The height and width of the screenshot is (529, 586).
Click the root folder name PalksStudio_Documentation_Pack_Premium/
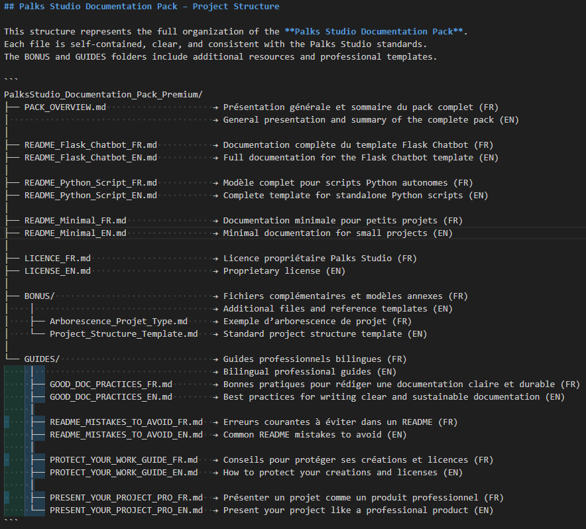click(x=103, y=95)
